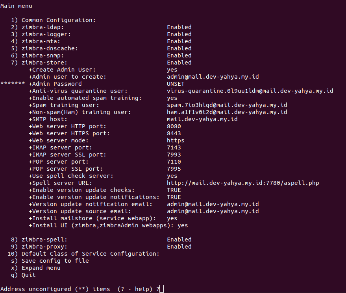Click Enable version update notifications TRUE
The height and width of the screenshot is (293, 346).
pyautogui.click(x=174, y=197)
